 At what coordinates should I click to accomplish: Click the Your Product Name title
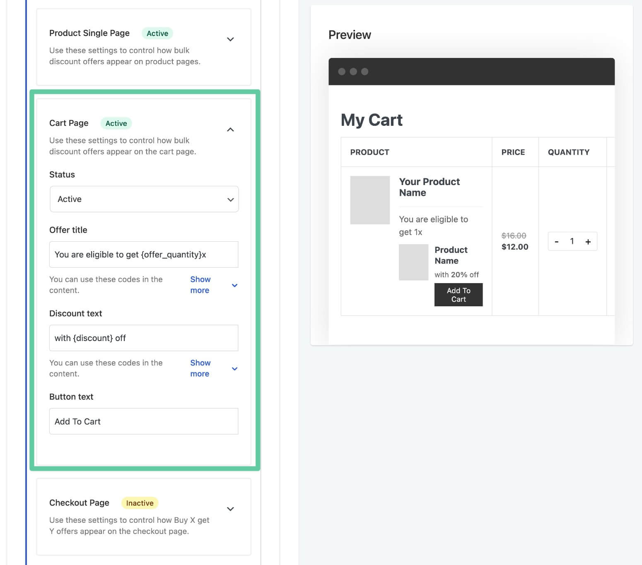430,187
